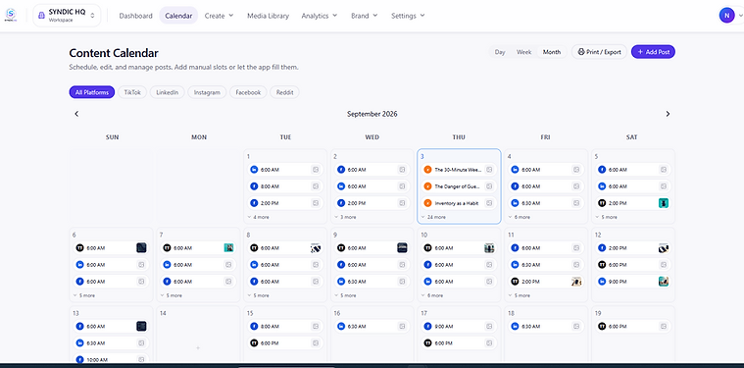Open the SYNDIC HQ workspace switcher

[67, 15]
